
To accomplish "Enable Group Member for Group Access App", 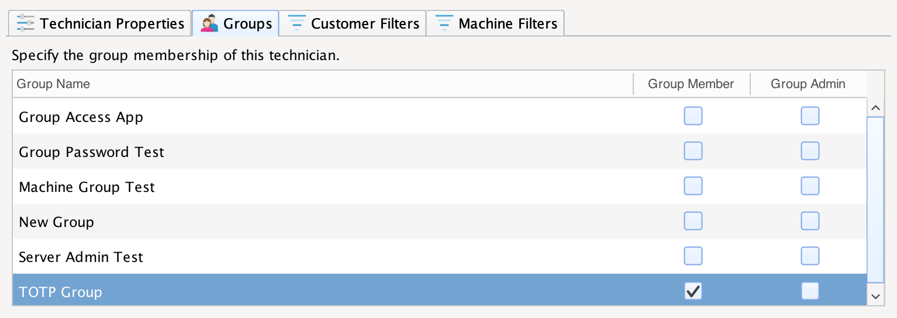I will (693, 116).
